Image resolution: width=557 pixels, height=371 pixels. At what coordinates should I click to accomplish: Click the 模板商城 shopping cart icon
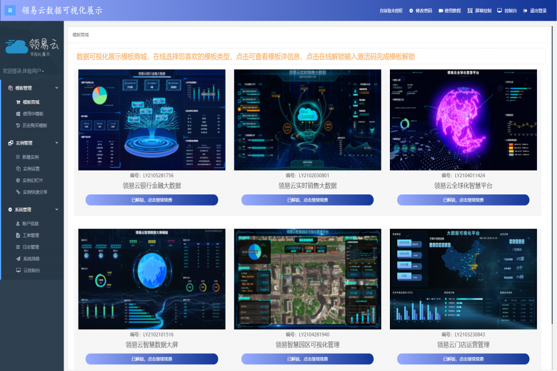(x=18, y=102)
